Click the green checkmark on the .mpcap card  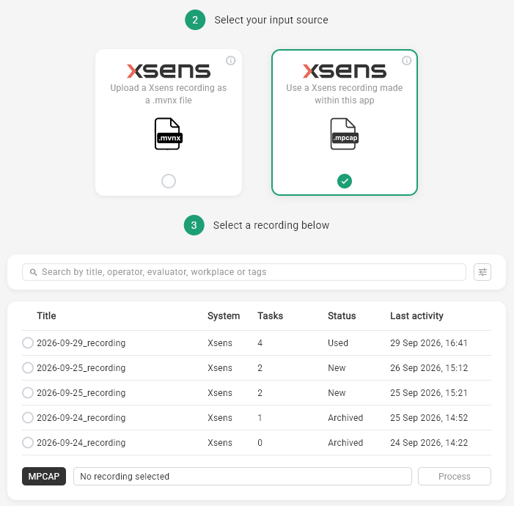[x=345, y=181]
